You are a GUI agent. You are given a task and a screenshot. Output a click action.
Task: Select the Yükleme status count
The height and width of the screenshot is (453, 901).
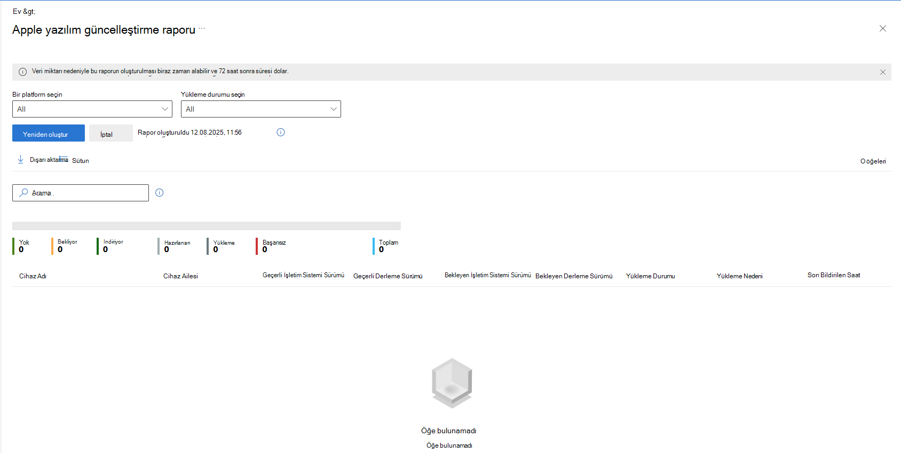(x=222, y=246)
